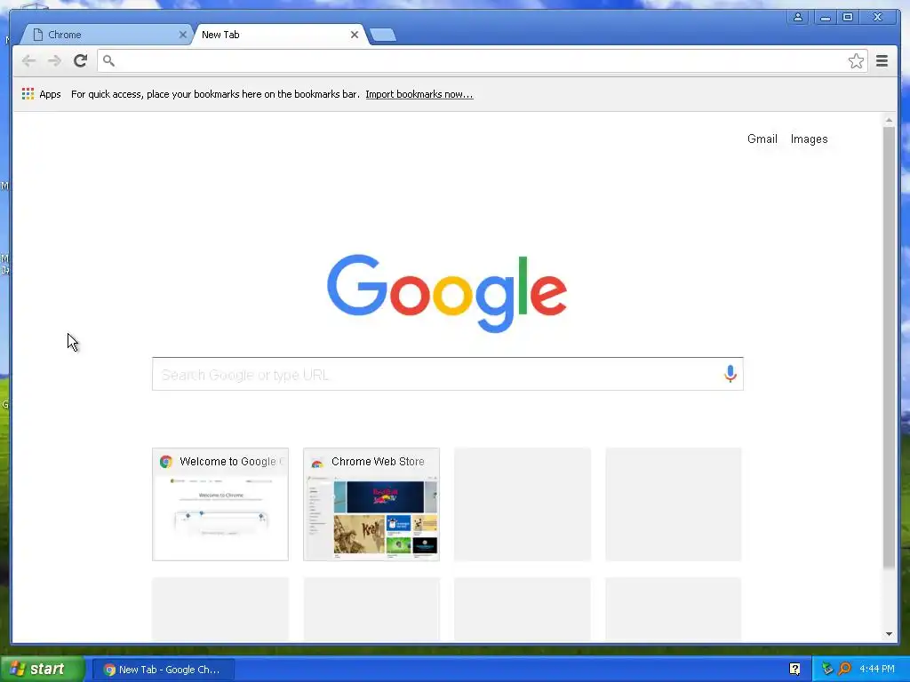Click Import bookmarks now link
The width and height of the screenshot is (910, 682).
(x=419, y=94)
